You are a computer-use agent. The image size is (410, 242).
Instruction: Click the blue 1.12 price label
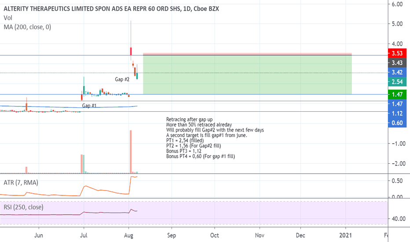click(397, 113)
